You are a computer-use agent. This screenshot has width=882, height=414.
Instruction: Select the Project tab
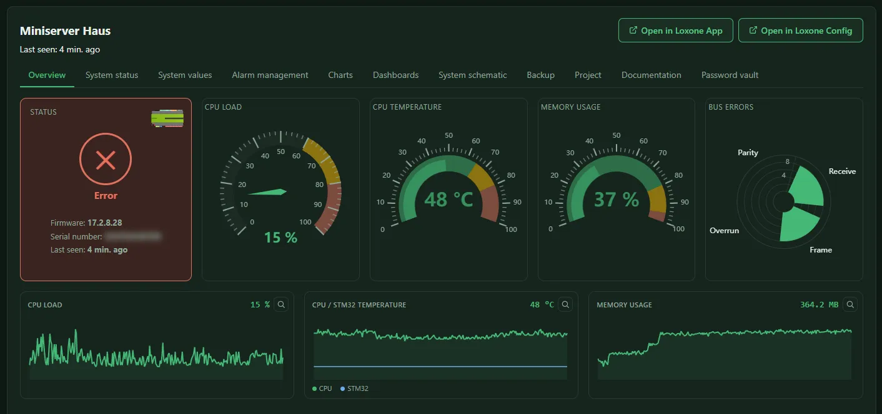[x=588, y=75]
